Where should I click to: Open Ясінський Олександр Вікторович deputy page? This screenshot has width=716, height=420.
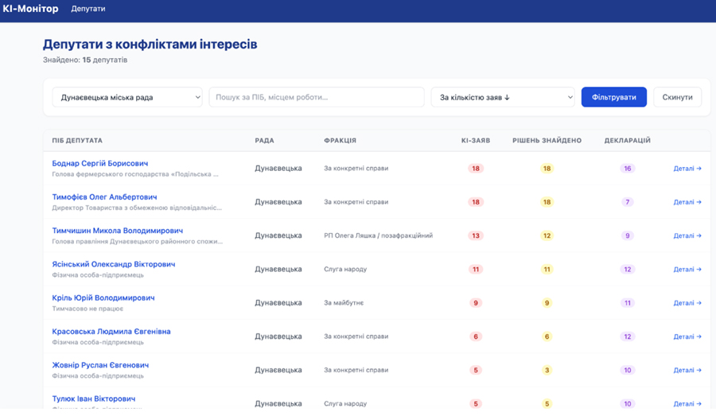(x=114, y=264)
